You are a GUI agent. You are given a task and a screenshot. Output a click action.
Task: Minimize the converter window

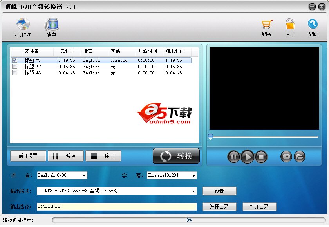point(312,7)
